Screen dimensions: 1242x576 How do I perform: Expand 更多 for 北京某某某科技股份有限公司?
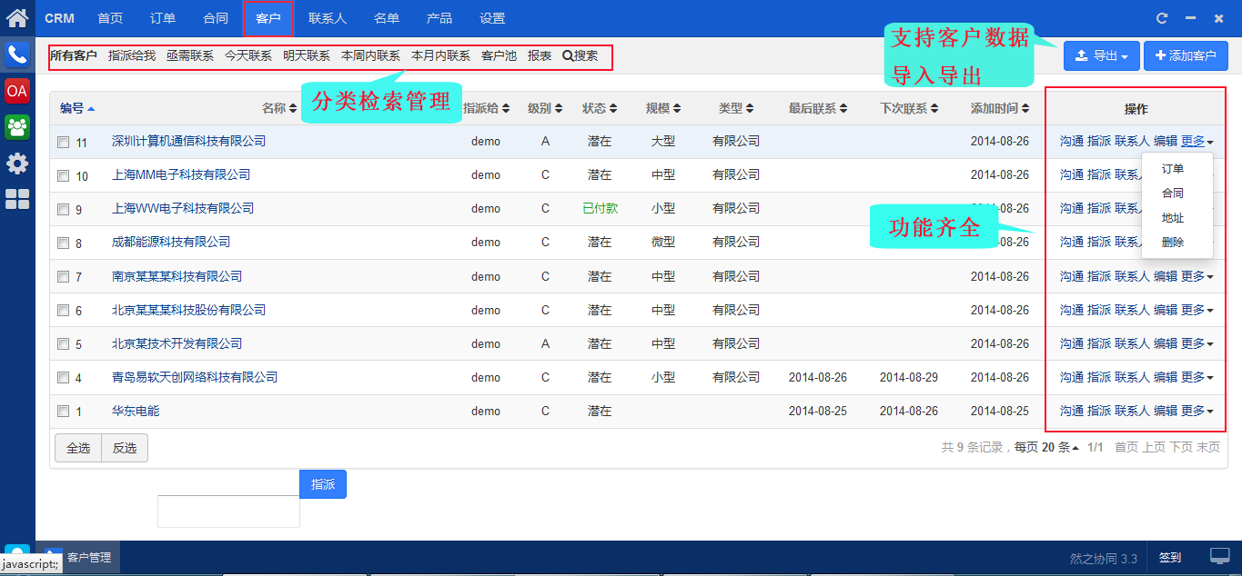1197,310
